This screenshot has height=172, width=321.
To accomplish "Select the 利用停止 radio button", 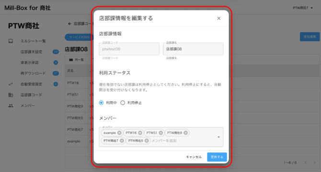I will pos(123,103).
